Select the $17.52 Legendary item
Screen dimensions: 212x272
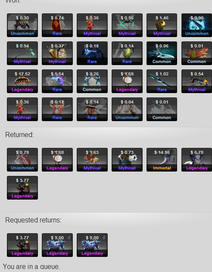point(22,81)
